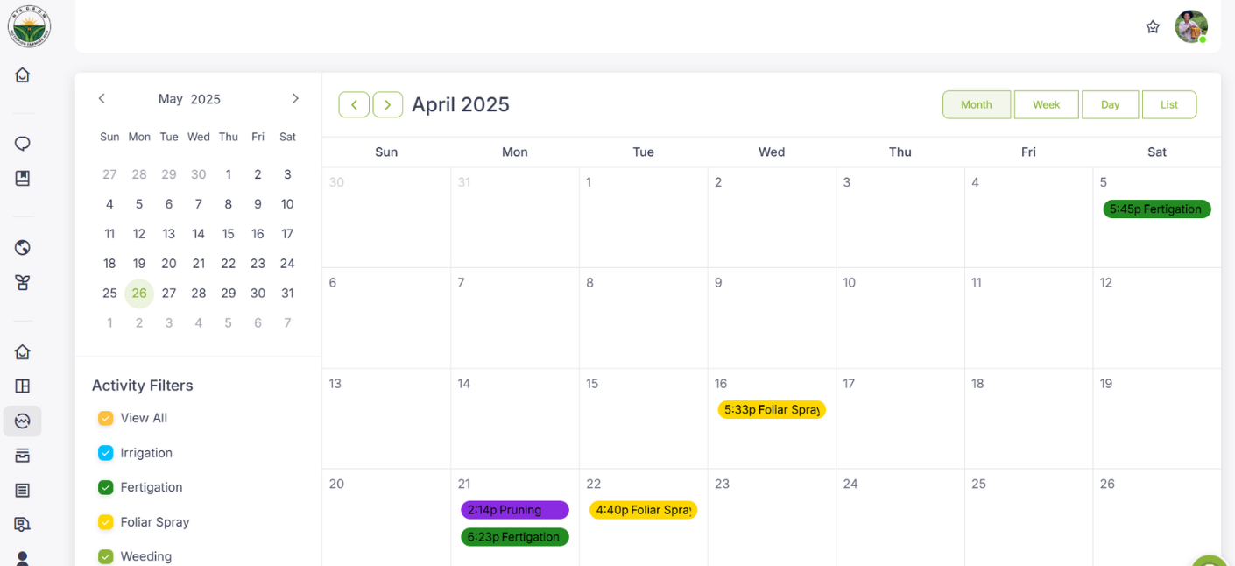Image resolution: width=1235 pixels, height=566 pixels.
Task: Switch to the Week view
Action: (1046, 104)
